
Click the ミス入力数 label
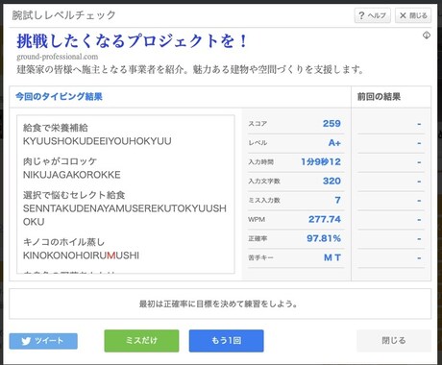pyautogui.click(x=264, y=201)
